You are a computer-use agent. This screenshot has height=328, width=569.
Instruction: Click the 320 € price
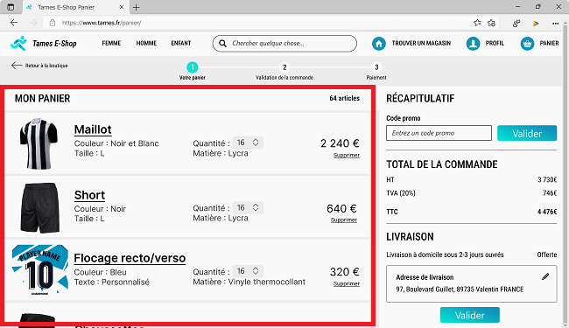[x=344, y=272]
